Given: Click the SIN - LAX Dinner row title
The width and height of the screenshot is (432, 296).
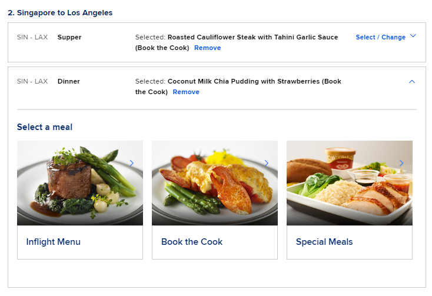Looking at the screenshot, I should (x=68, y=81).
